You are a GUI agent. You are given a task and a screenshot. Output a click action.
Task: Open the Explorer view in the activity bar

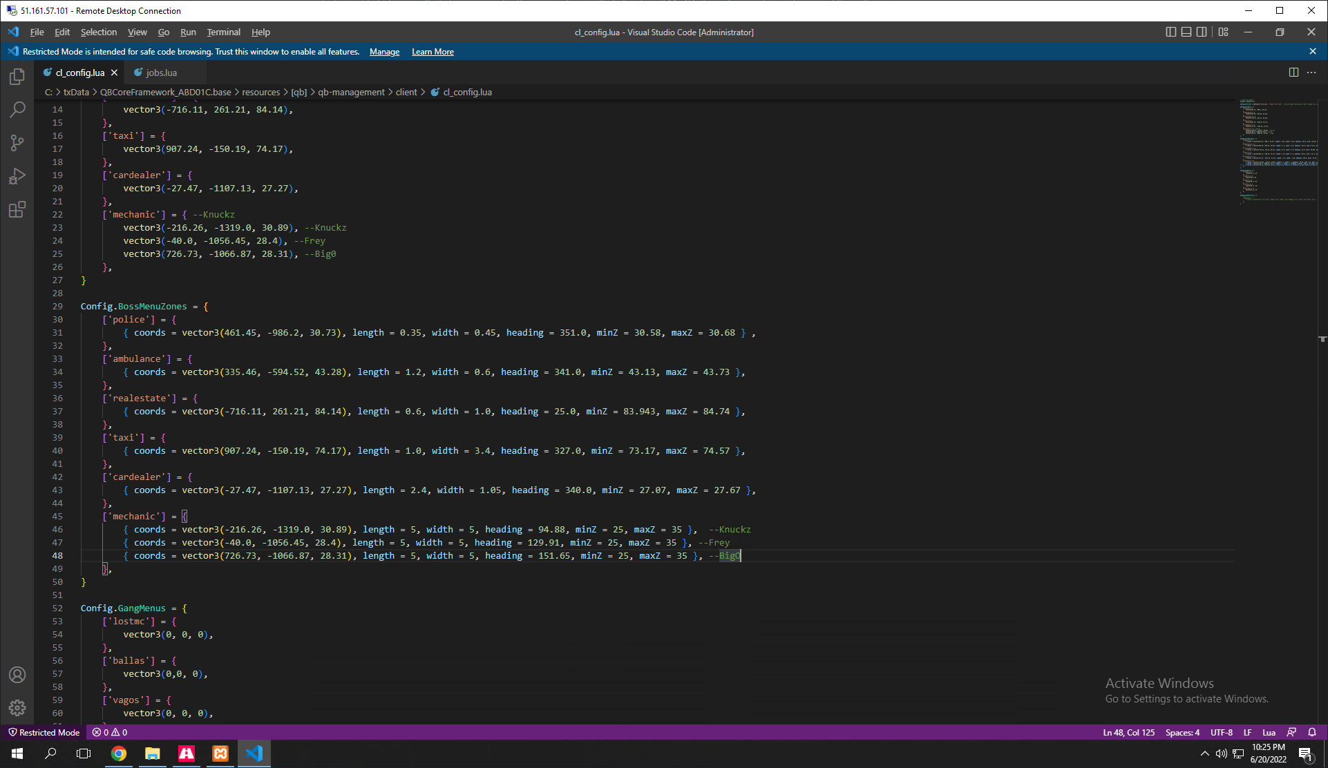coord(17,77)
